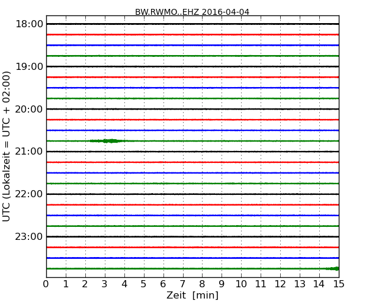Click the 8 minute tick label
The height and width of the screenshot is (308, 385).
click(202, 284)
